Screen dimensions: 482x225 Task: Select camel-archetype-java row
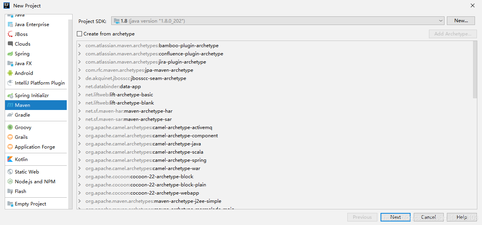(275, 144)
